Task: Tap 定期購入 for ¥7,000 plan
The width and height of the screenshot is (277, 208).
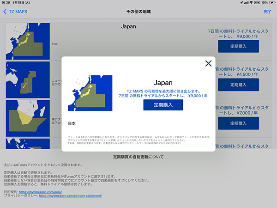Action: pyautogui.click(x=238, y=123)
